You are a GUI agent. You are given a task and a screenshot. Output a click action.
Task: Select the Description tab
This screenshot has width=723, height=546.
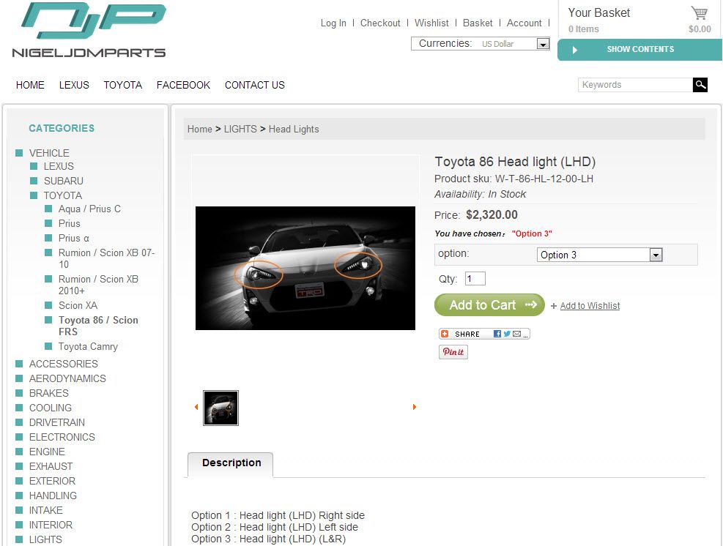[231, 463]
